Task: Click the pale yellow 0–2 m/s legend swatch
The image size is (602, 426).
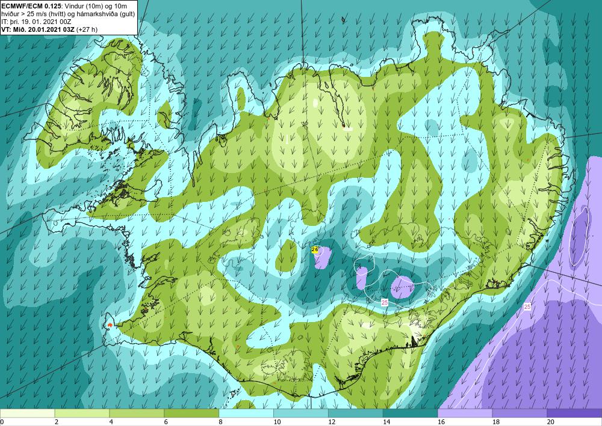Action: click(x=28, y=413)
